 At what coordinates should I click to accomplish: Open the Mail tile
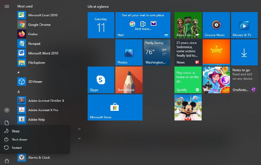143,25
